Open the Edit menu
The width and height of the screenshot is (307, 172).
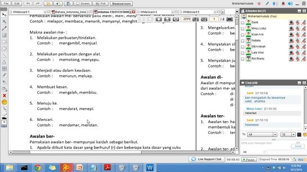click(17, 3)
